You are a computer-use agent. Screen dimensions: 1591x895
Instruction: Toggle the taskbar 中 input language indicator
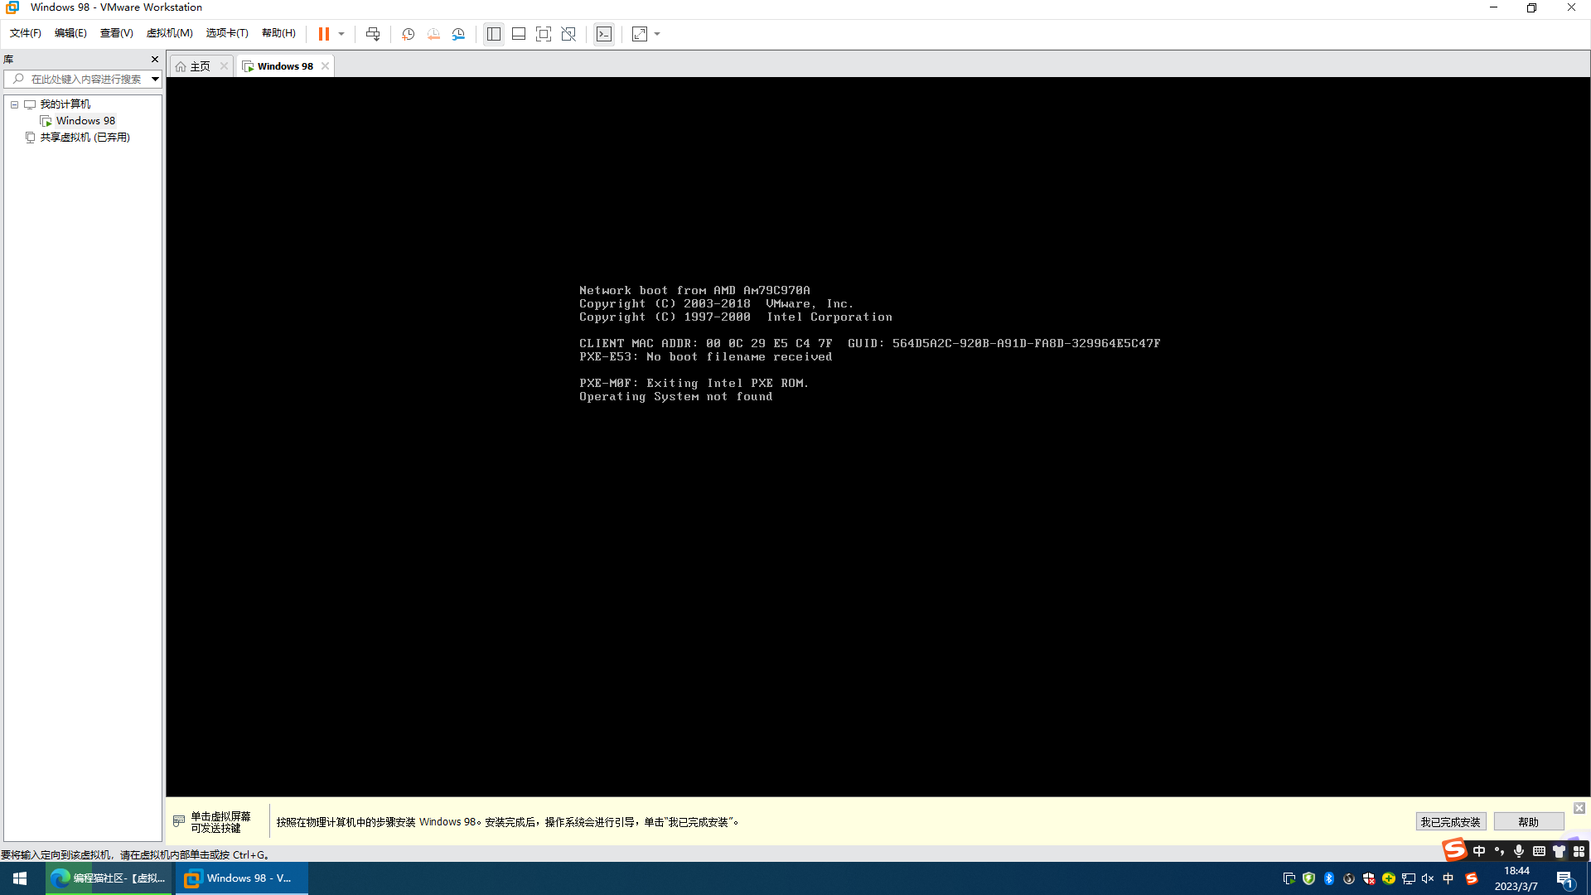tap(1448, 878)
